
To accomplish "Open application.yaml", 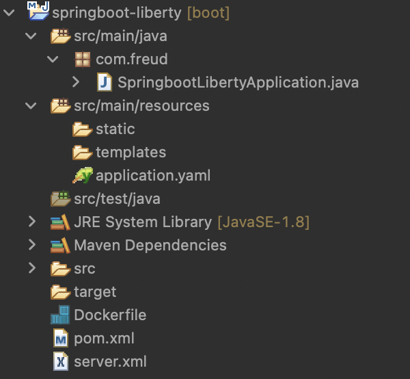I will pyautogui.click(x=153, y=176).
